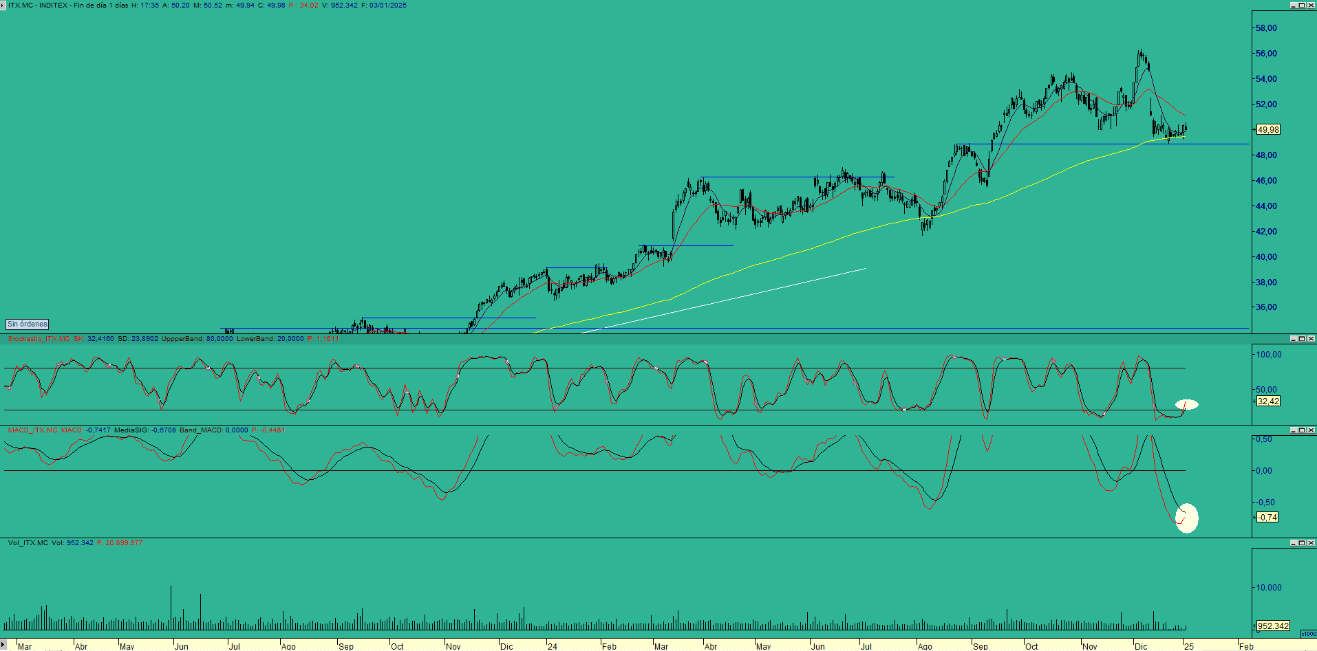Click the highlighted MACD crossover ellipse
The image size is (1317, 651).
[1187, 518]
